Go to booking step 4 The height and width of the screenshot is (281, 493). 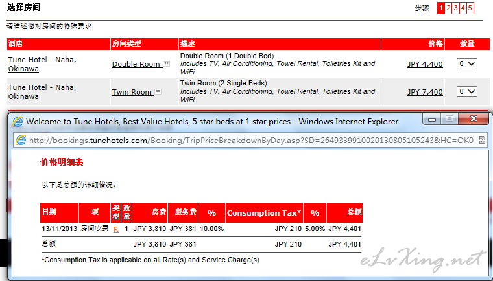coord(463,8)
